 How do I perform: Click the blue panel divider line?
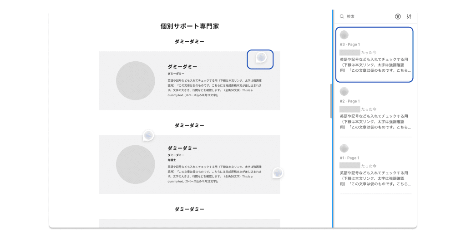pyautogui.click(x=333, y=136)
